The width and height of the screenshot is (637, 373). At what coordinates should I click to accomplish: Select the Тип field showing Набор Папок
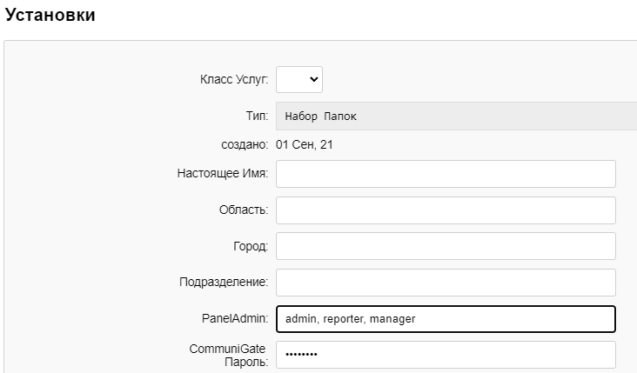[456, 117]
